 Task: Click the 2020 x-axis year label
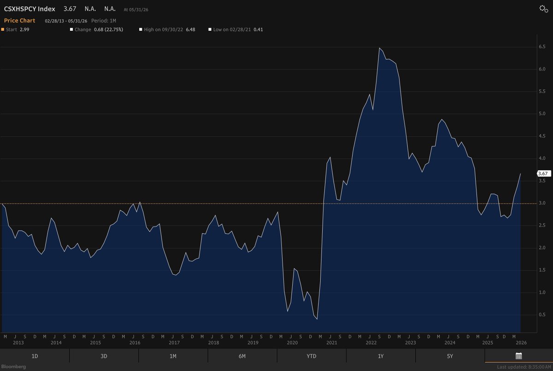[x=292, y=342]
